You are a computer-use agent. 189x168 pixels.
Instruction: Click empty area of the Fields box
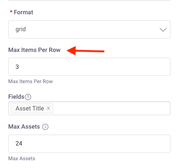point(111,108)
